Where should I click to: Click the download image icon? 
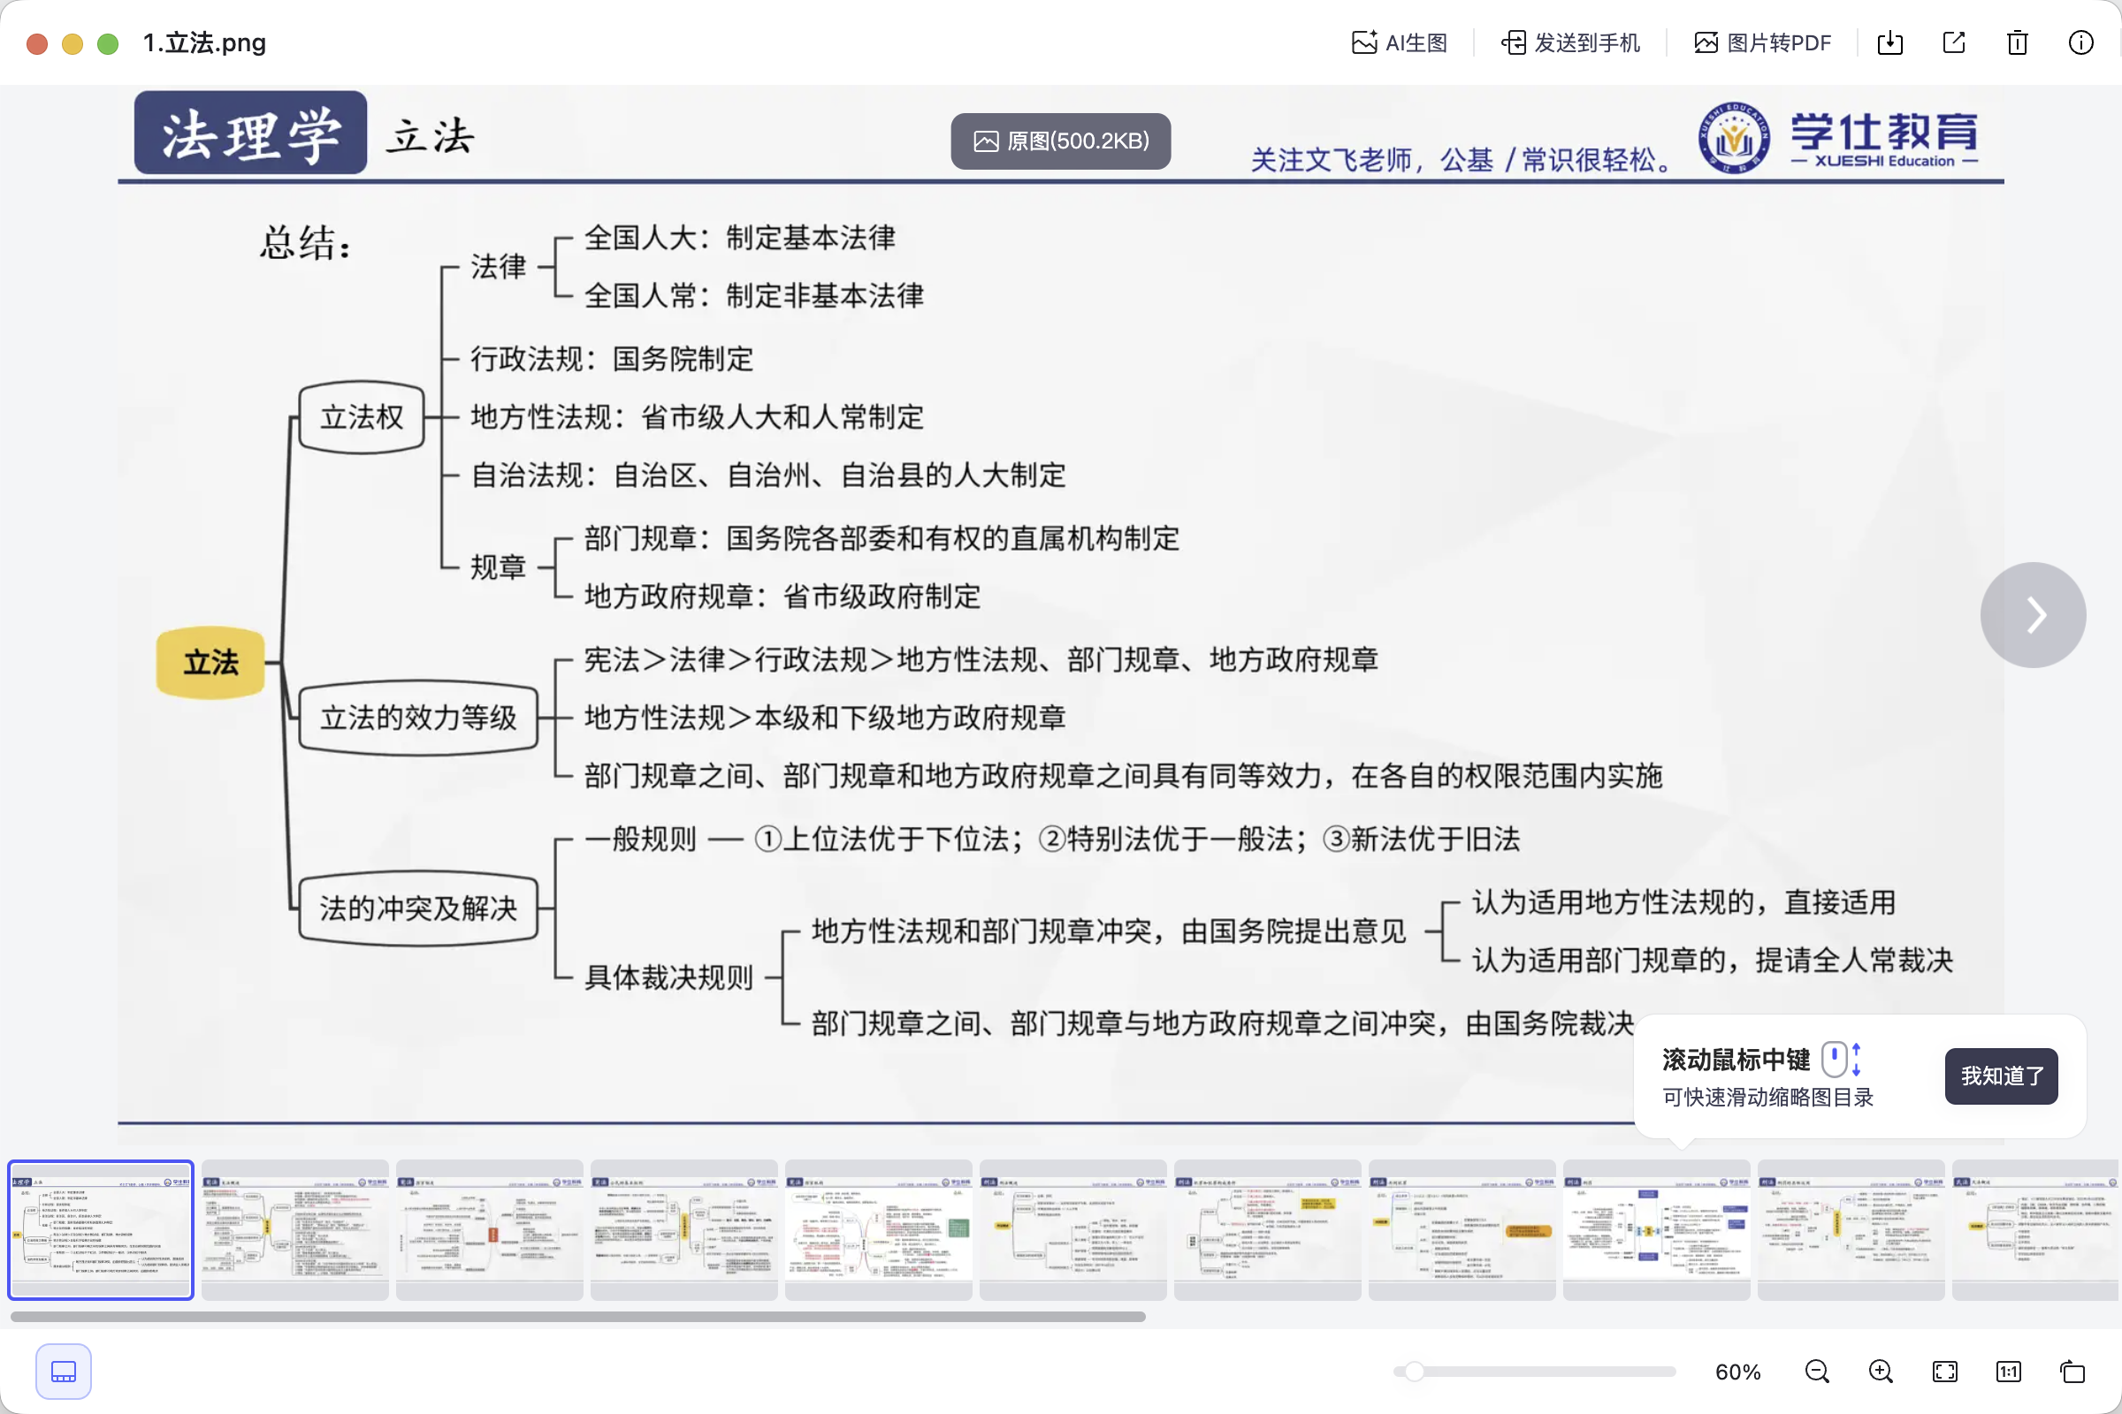(1891, 42)
